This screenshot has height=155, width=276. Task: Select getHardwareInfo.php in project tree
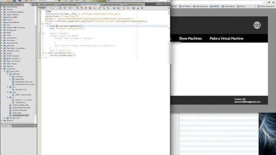[21, 108]
